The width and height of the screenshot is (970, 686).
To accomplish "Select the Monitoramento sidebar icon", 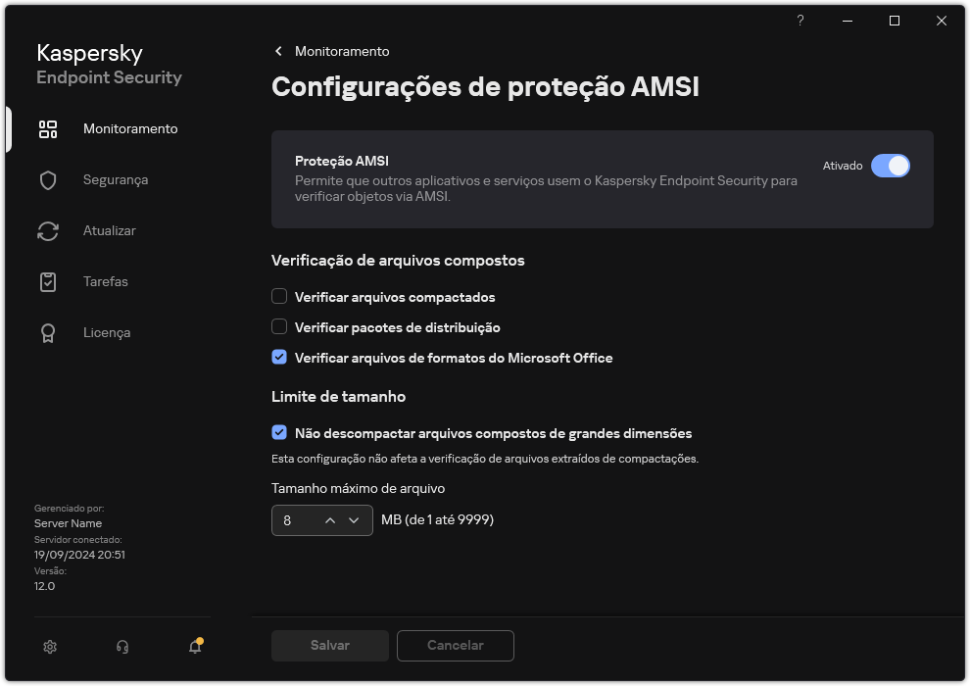I will 48,128.
